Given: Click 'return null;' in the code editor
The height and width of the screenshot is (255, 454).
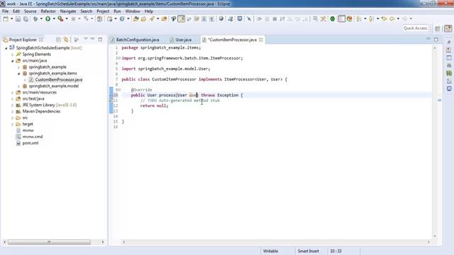Looking at the screenshot, I should (154, 106).
